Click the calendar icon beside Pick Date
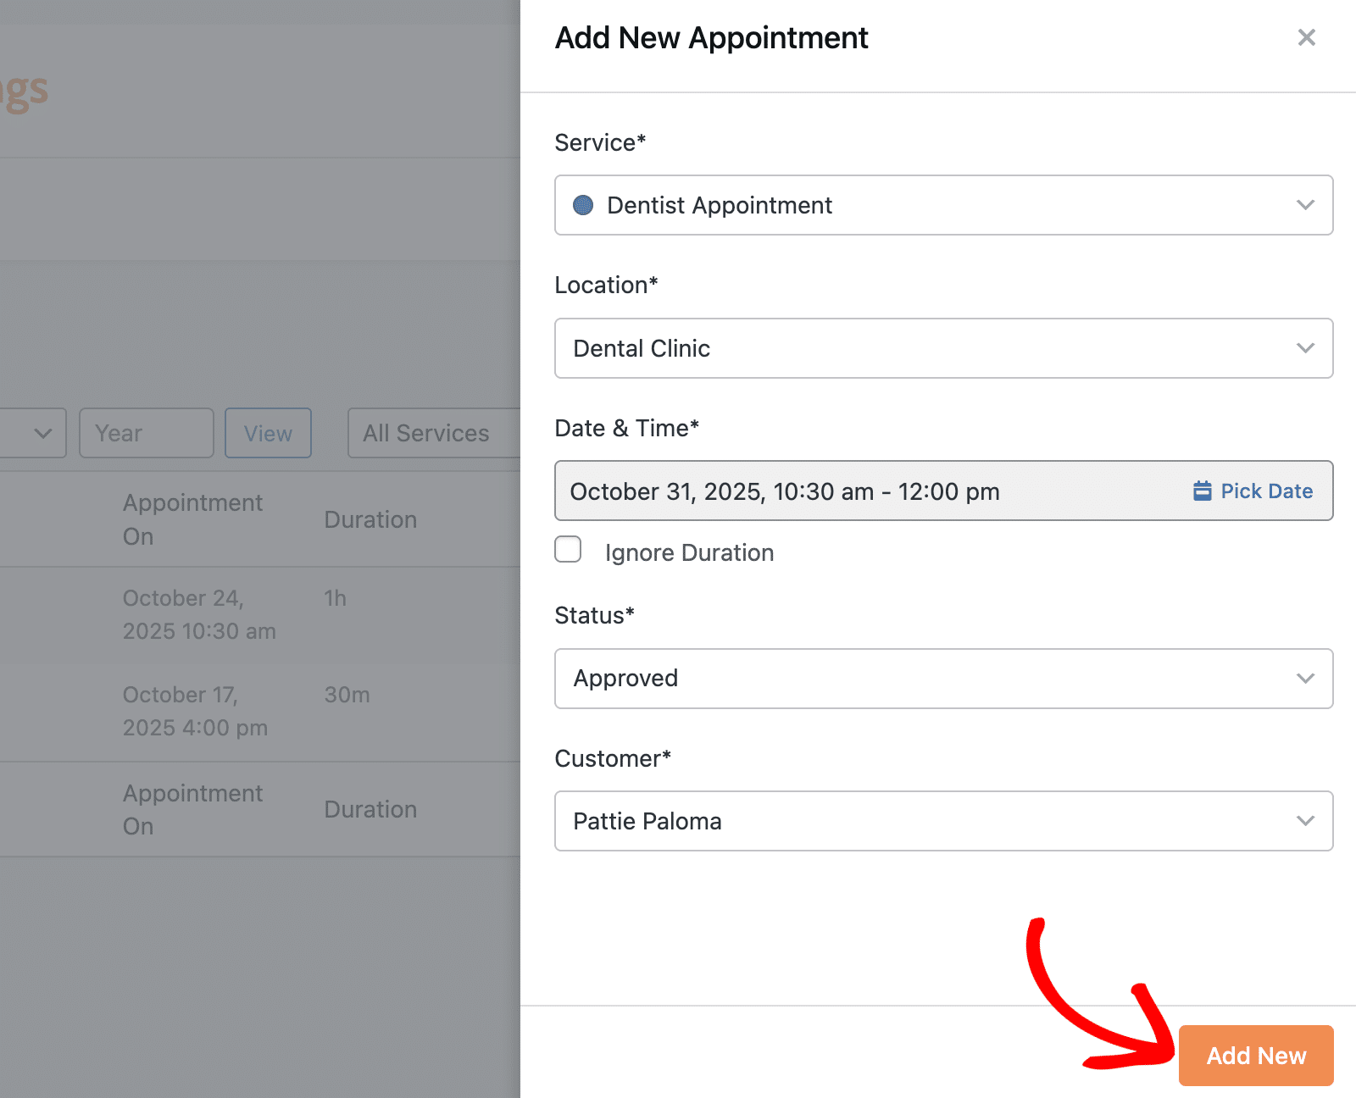This screenshot has width=1356, height=1098. [x=1202, y=491]
